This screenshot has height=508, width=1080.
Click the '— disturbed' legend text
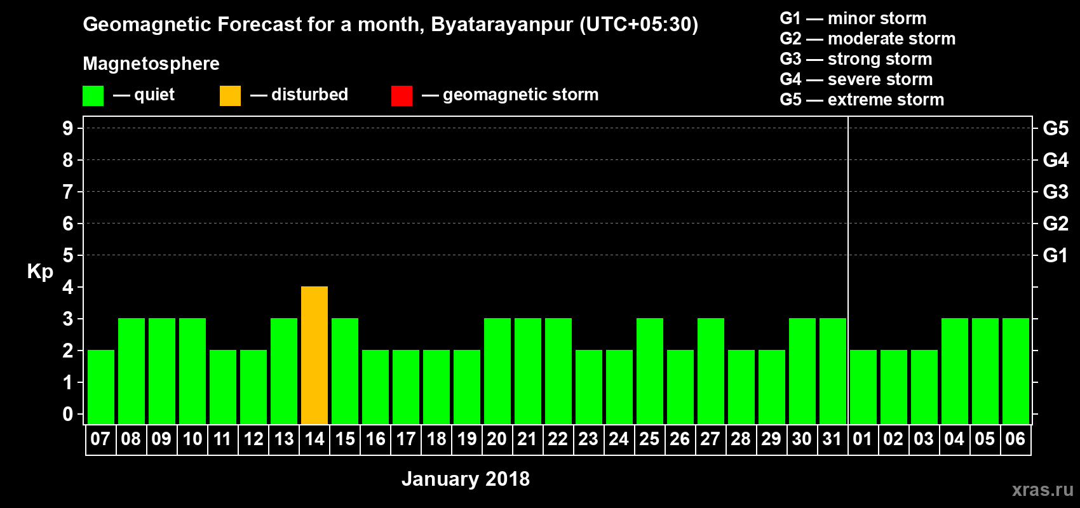pos(299,95)
